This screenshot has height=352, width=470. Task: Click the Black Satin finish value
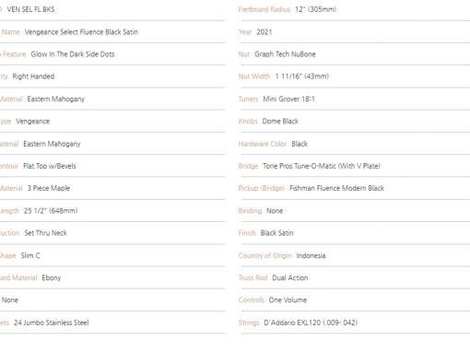(276, 233)
